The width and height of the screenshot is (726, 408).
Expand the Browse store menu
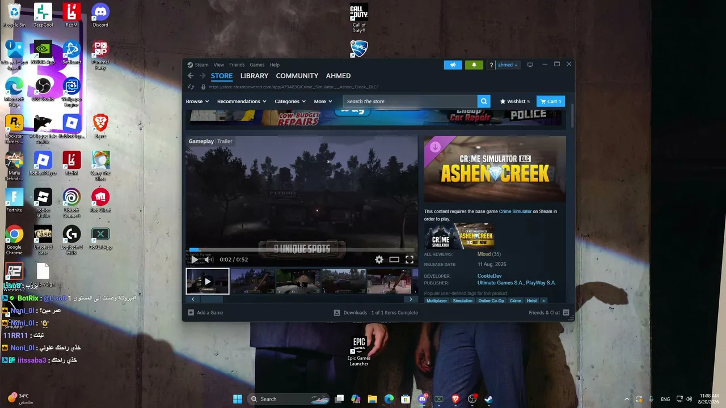pyautogui.click(x=197, y=101)
